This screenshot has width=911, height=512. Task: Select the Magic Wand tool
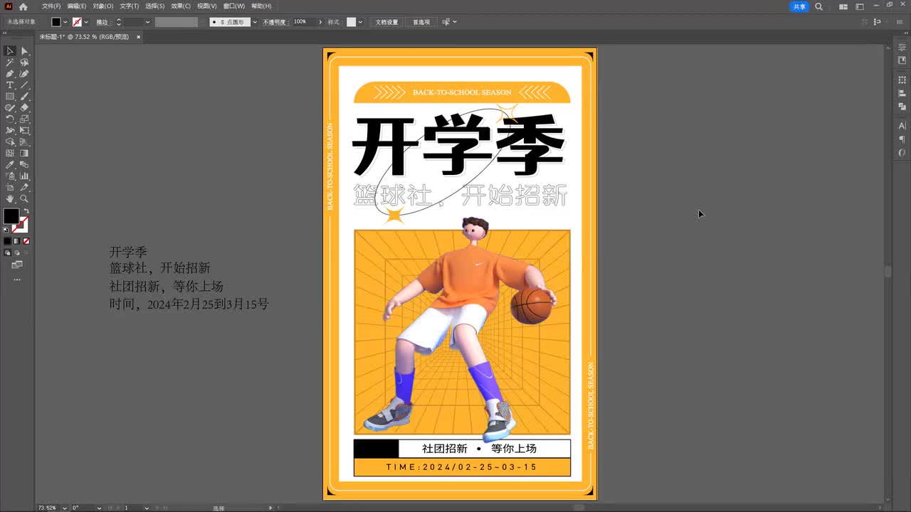click(x=10, y=63)
